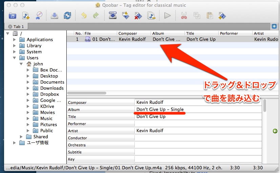
Task: Click the clipboard paste icon
Action: (x=210, y=16)
